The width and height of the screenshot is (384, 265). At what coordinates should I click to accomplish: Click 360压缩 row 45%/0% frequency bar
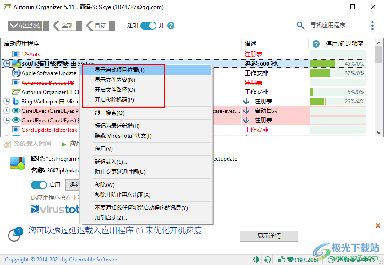338,64
